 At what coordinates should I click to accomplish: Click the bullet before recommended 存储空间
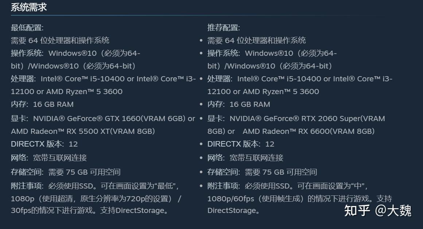201,172
